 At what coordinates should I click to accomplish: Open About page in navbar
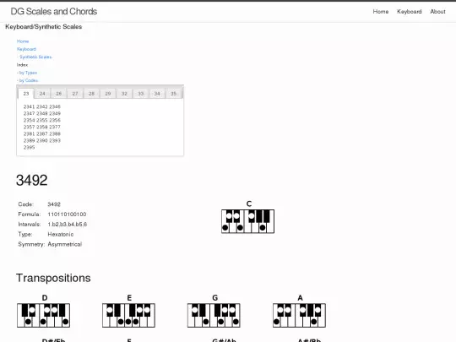click(437, 12)
